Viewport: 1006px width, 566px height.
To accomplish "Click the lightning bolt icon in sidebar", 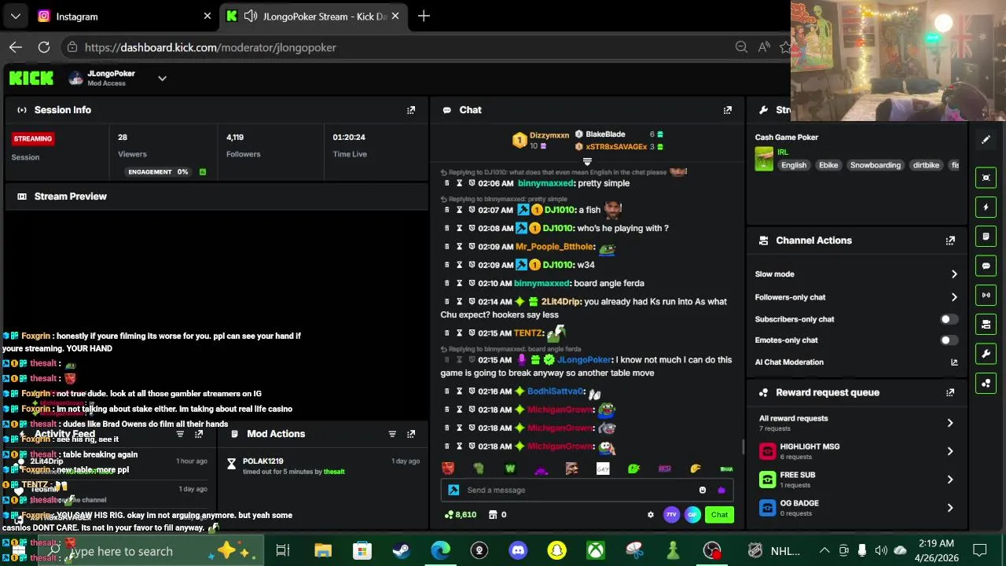I will [x=986, y=208].
